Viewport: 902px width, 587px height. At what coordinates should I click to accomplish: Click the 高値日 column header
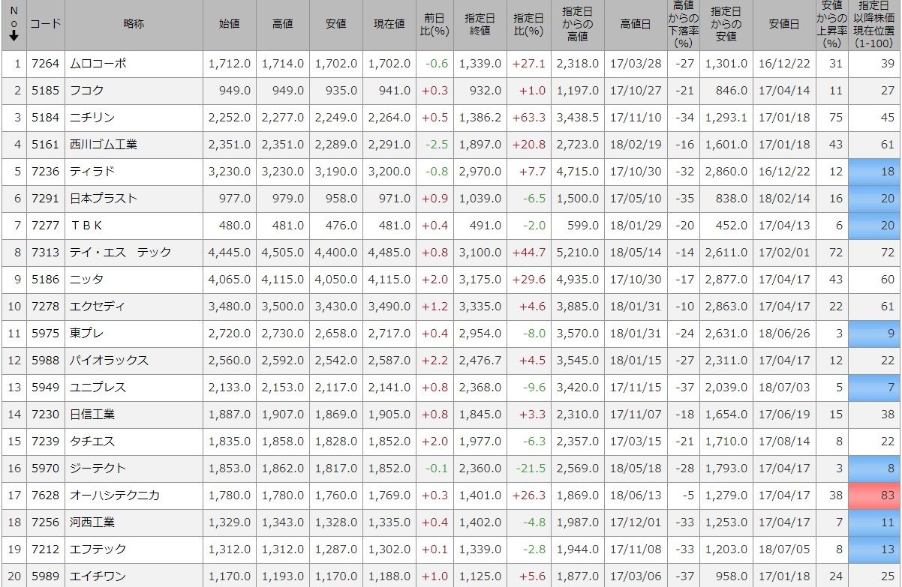pos(636,23)
